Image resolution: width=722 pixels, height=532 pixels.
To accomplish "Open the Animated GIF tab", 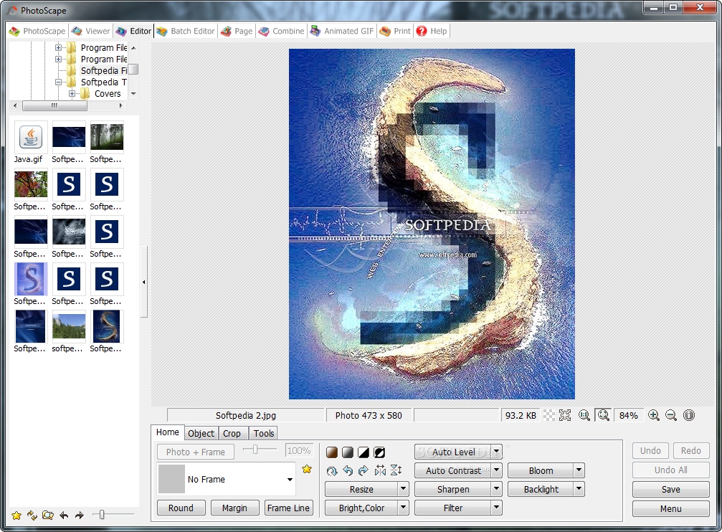I will pos(342,31).
